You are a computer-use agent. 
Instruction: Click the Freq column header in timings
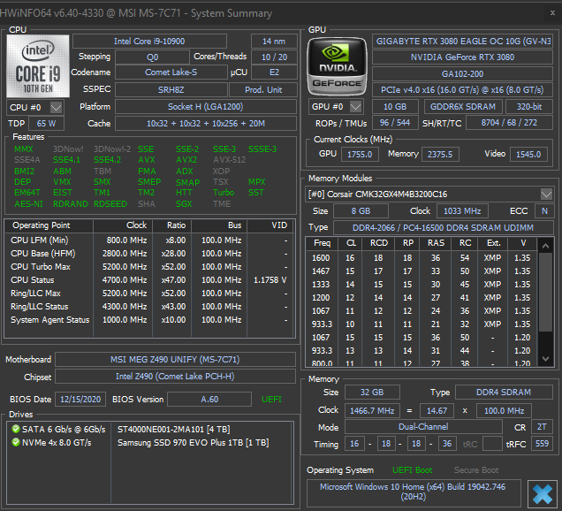pyautogui.click(x=322, y=243)
